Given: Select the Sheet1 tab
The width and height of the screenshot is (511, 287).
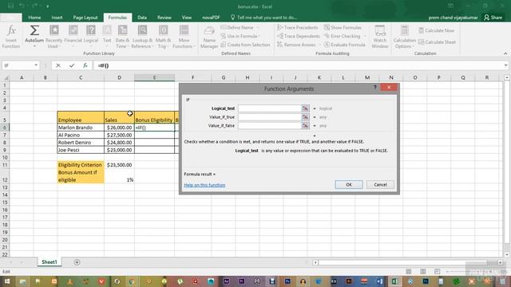Looking at the screenshot, I should (x=50, y=262).
